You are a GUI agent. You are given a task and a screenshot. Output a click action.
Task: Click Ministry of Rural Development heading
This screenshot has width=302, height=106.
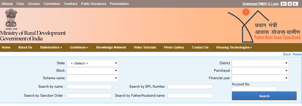coord(33,33)
